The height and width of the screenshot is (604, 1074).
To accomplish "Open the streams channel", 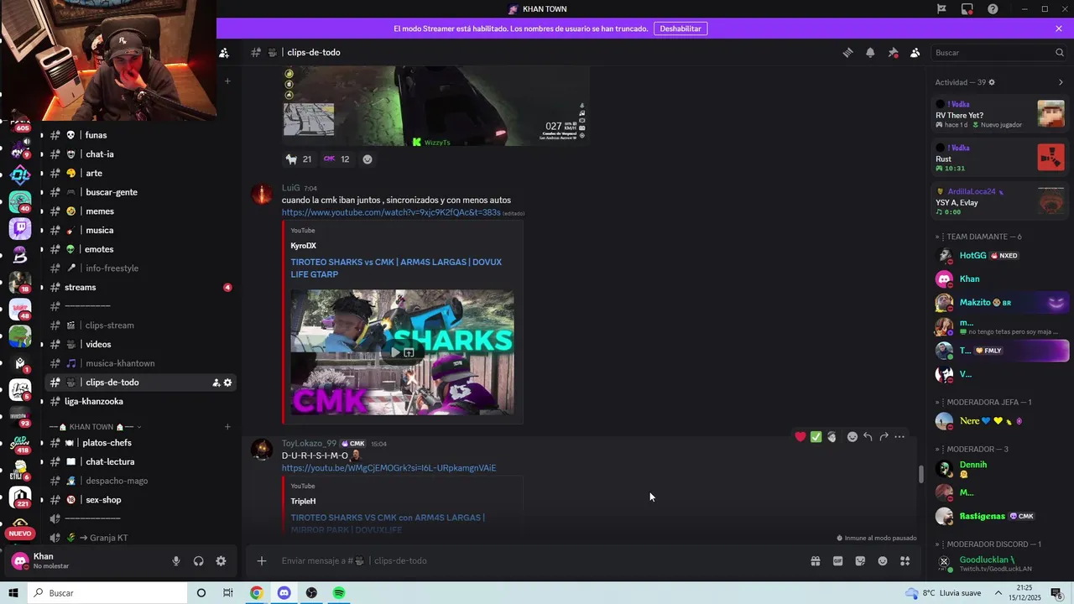I will pos(140,287).
